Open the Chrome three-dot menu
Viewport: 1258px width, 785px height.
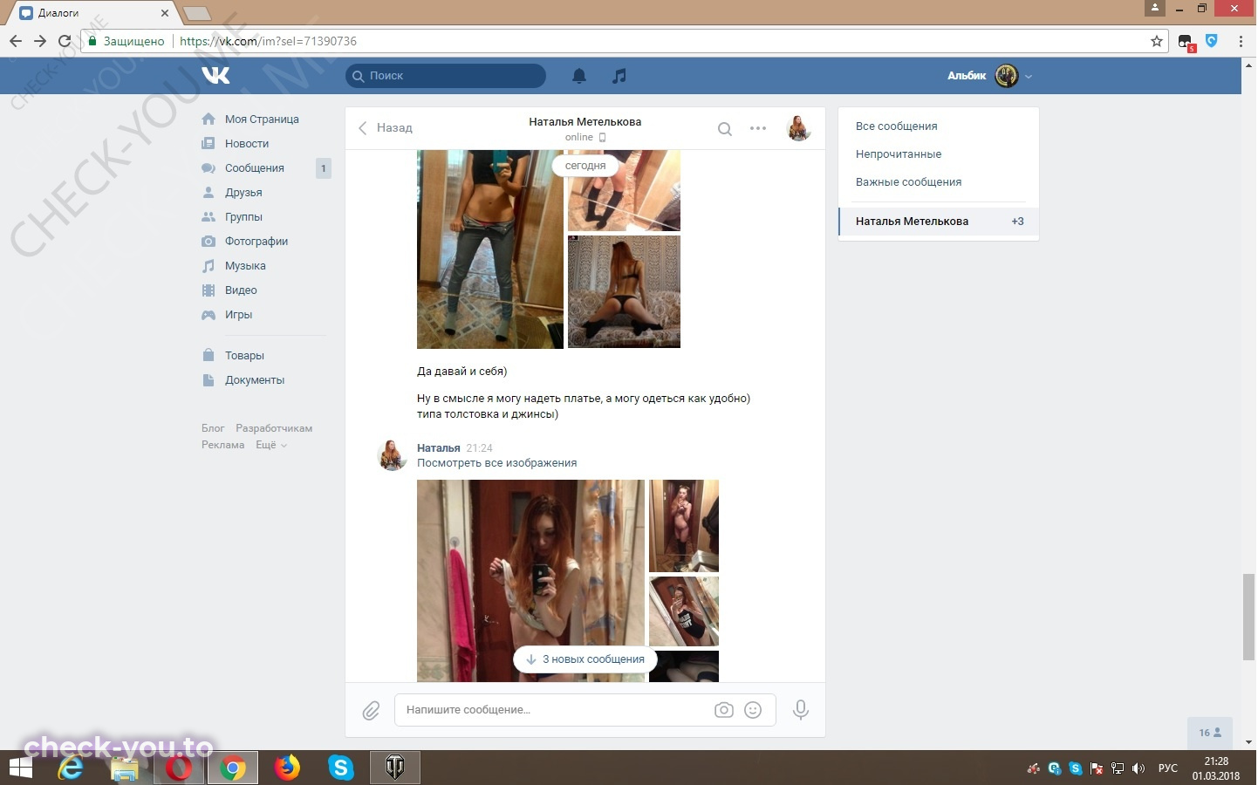click(1241, 41)
